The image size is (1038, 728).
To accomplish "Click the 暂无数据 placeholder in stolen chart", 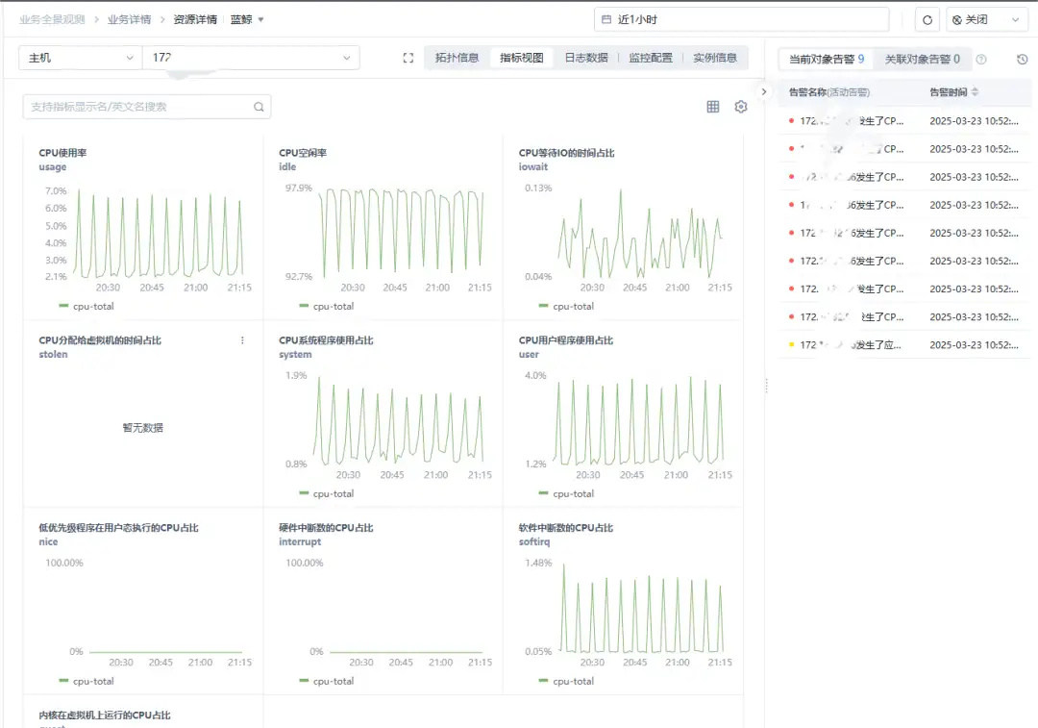I will point(142,428).
